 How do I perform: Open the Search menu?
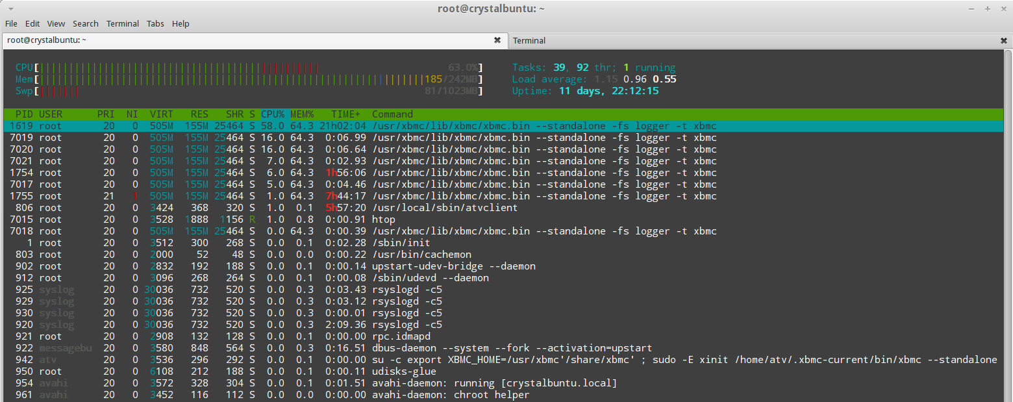coord(86,23)
